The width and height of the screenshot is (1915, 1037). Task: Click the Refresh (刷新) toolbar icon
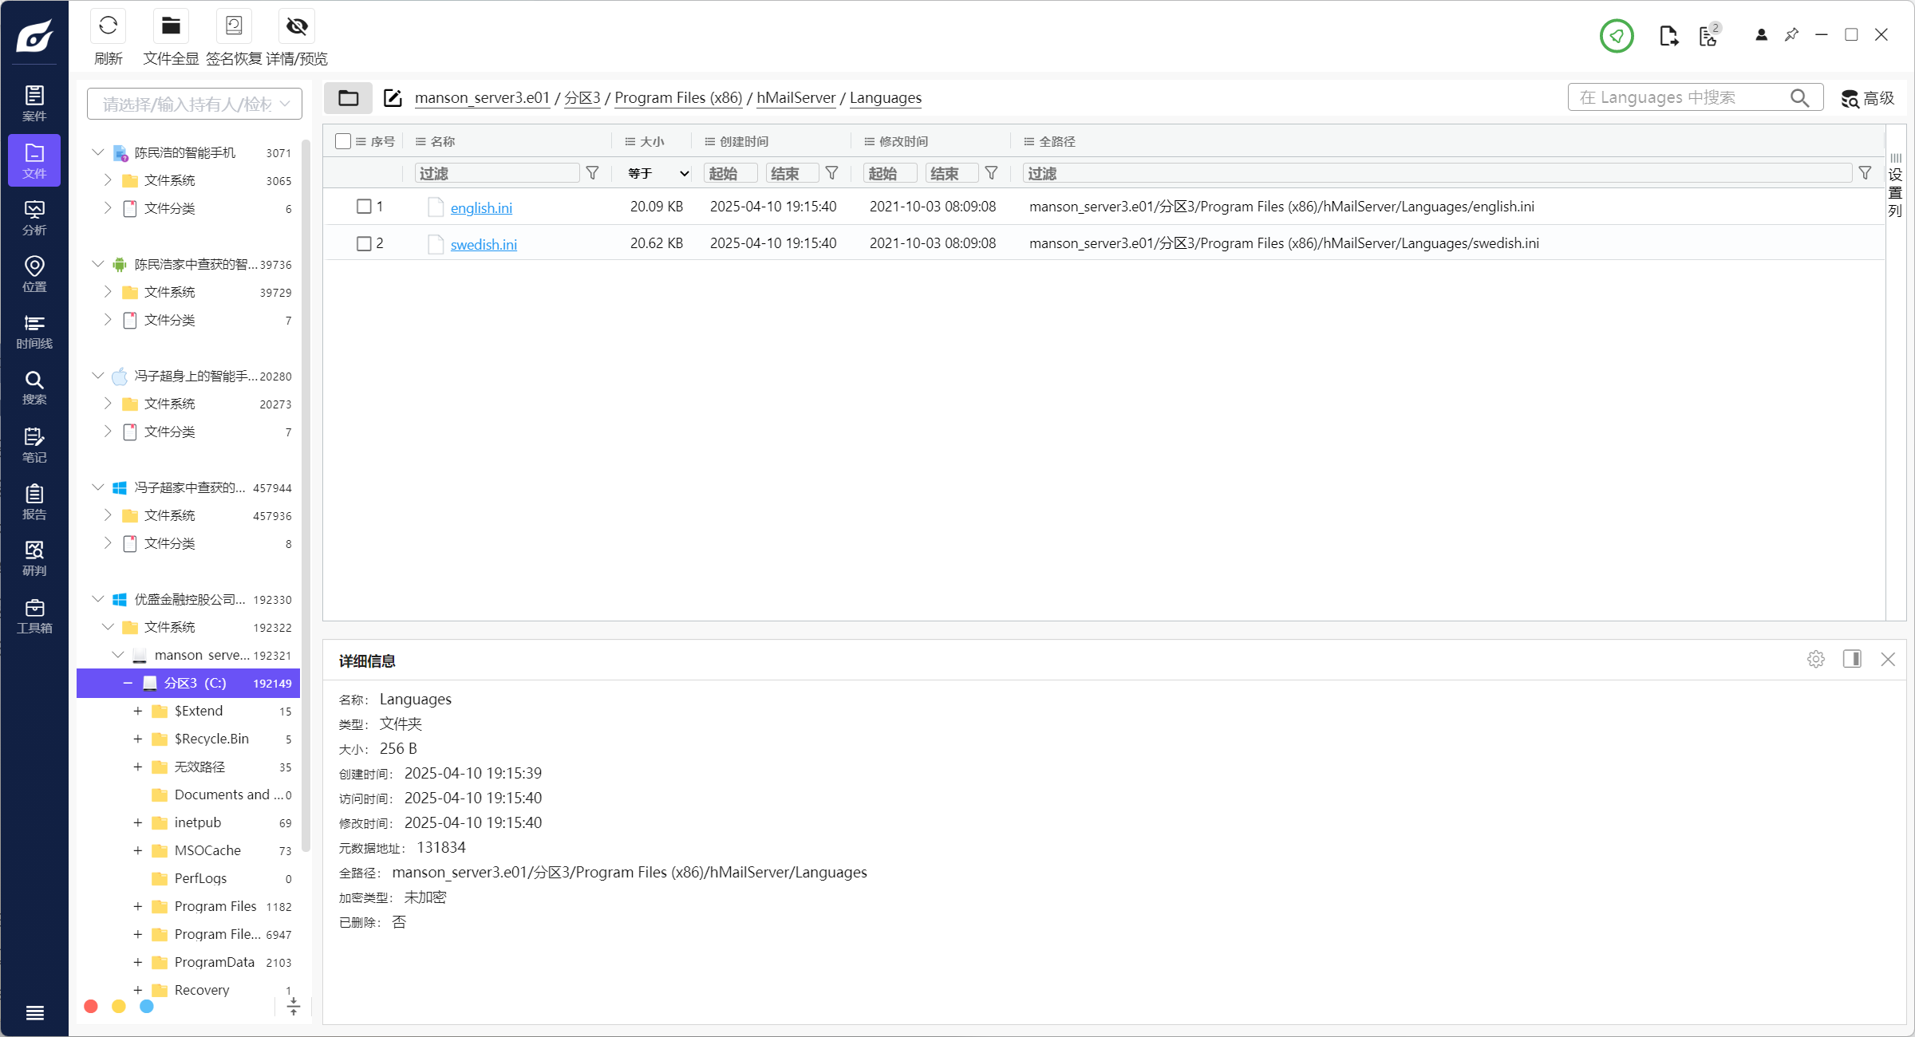108,27
